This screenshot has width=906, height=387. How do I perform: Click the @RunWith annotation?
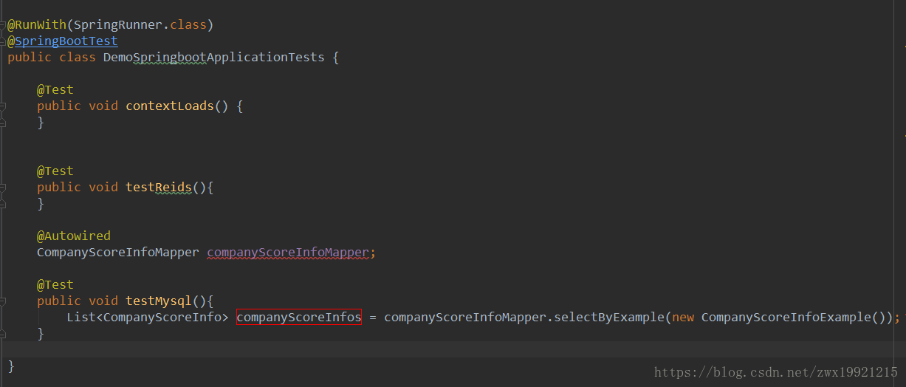tap(37, 24)
